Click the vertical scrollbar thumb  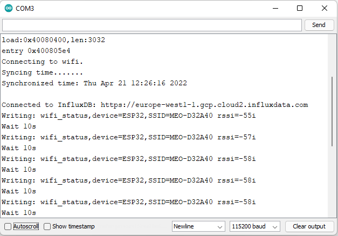332,112
